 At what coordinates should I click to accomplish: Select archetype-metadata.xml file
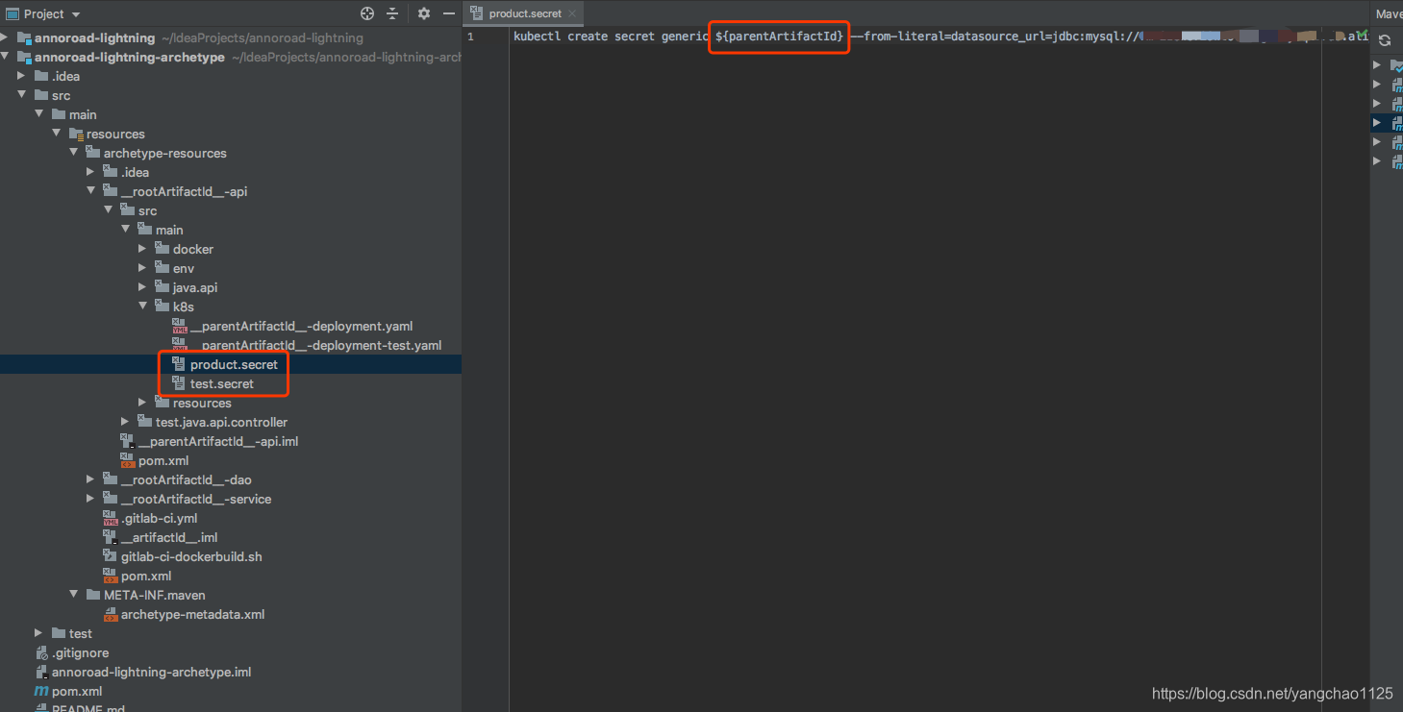point(192,614)
